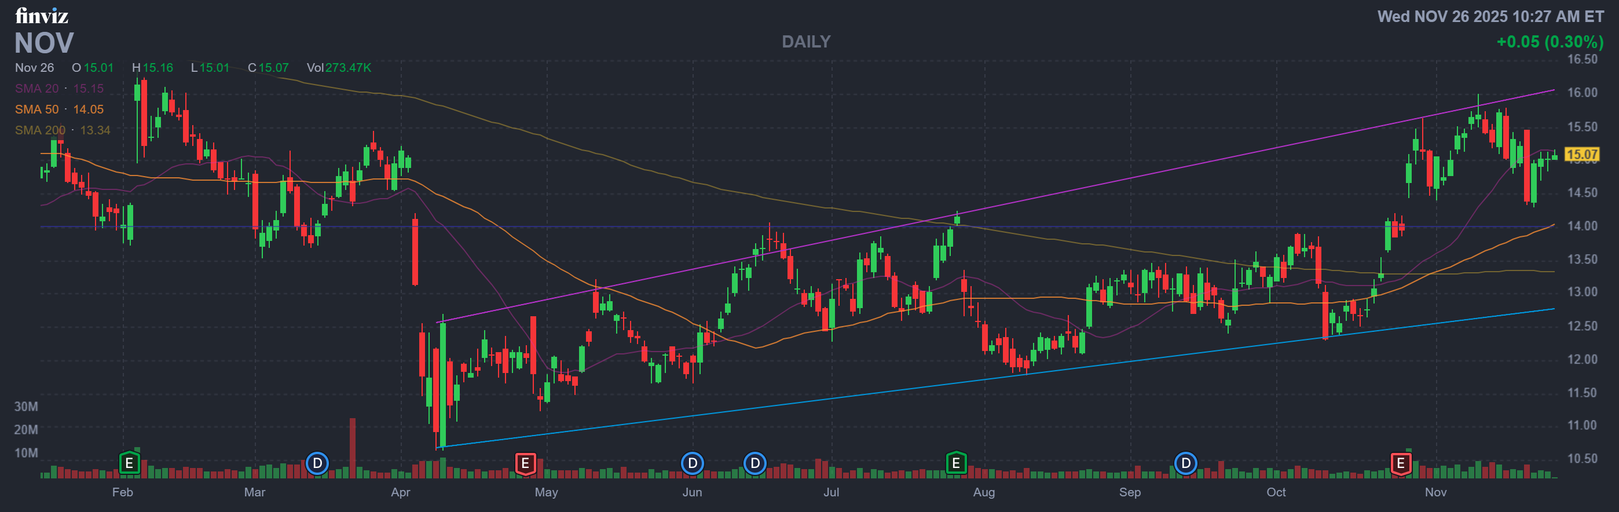Screen dimensions: 1619x512
Task: Click the 16.00 price axis label
Action: pyautogui.click(x=1581, y=93)
